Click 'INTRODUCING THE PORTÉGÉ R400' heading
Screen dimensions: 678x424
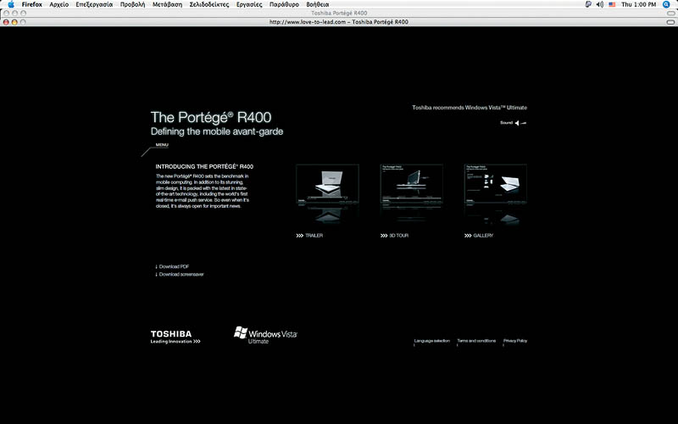coord(204,166)
